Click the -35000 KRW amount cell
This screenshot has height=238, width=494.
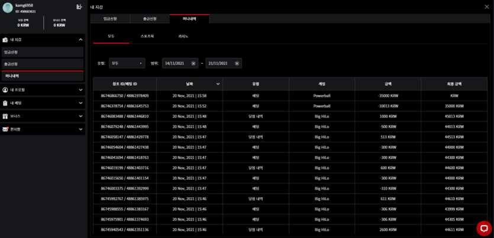pos(388,96)
